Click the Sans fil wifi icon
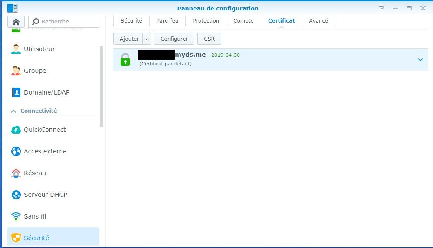Screen dimensions: 433x248 (x=16, y=216)
